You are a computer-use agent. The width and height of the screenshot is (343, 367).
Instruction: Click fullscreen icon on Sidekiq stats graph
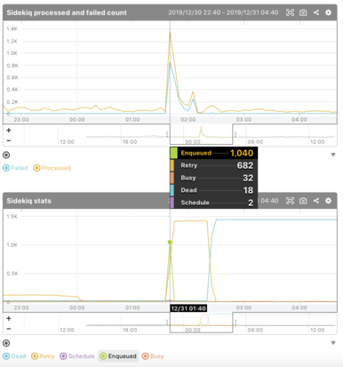click(x=290, y=201)
